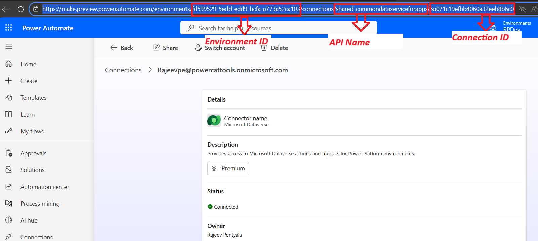Click the Microsoft Dataverse connector icon
This screenshot has width=538, height=241.
coord(214,120)
